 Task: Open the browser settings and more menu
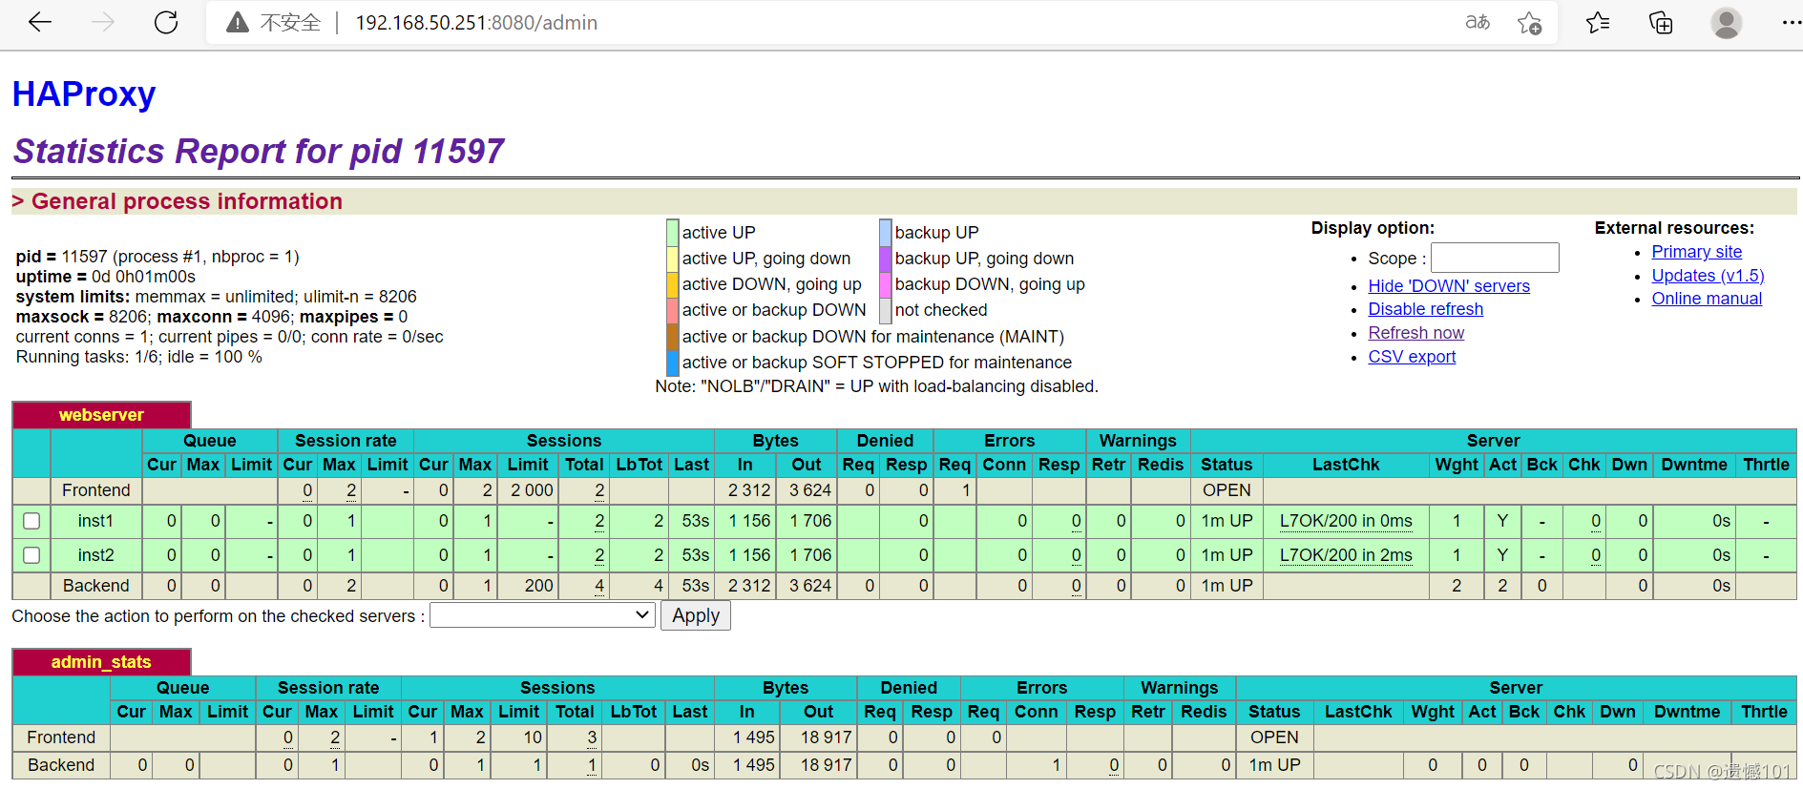click(x=1791, y=22)
